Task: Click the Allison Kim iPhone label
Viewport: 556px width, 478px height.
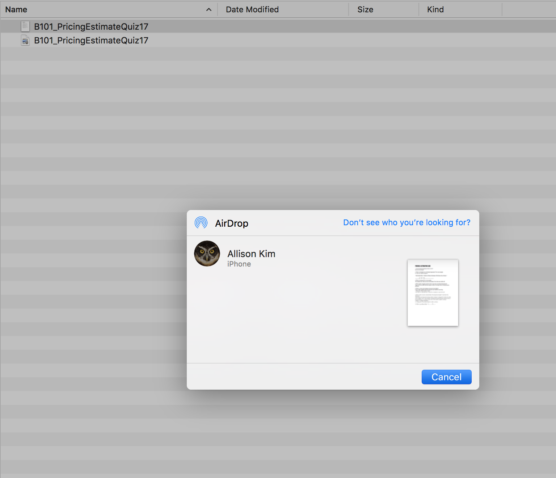Action: 239,264
